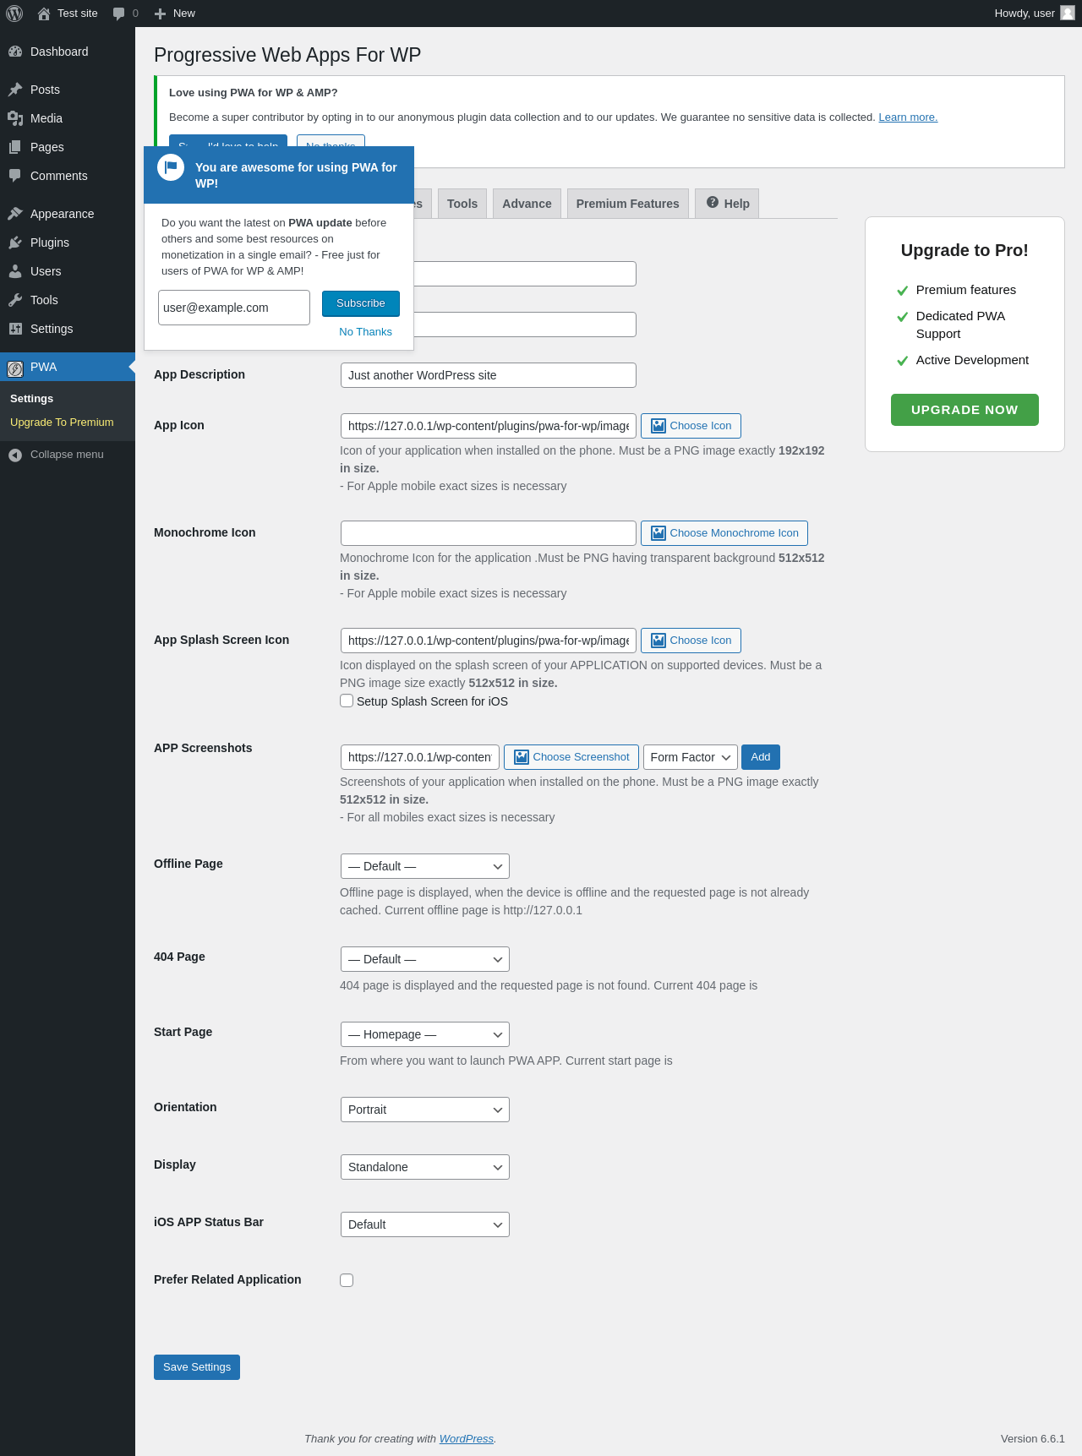
Task: Switch to the Tools tab
Action: point(462,204)
